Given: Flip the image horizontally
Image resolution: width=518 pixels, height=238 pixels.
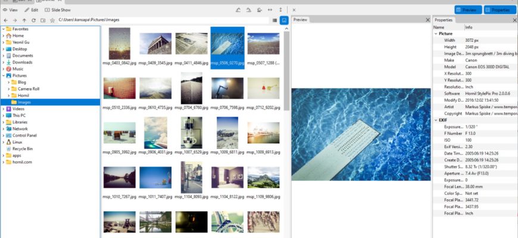Looking at the screenshot, I should (x=270, y=10).
